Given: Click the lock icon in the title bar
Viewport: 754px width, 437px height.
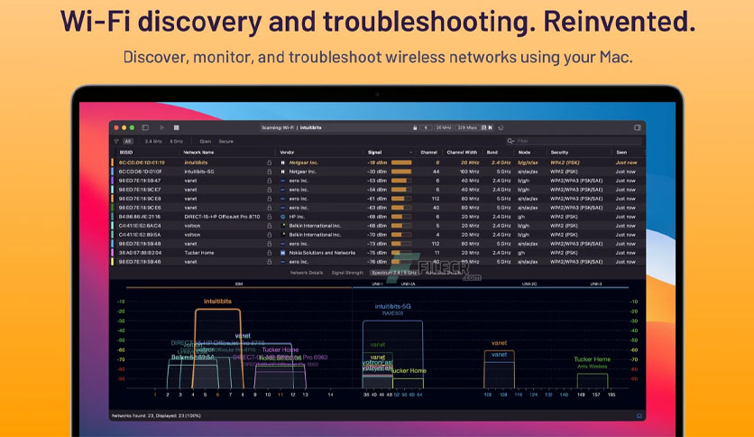Looking at the screenshot, I should (415, 127).
